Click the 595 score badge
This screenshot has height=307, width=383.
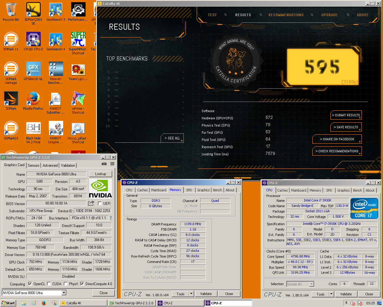click(323, 67)
